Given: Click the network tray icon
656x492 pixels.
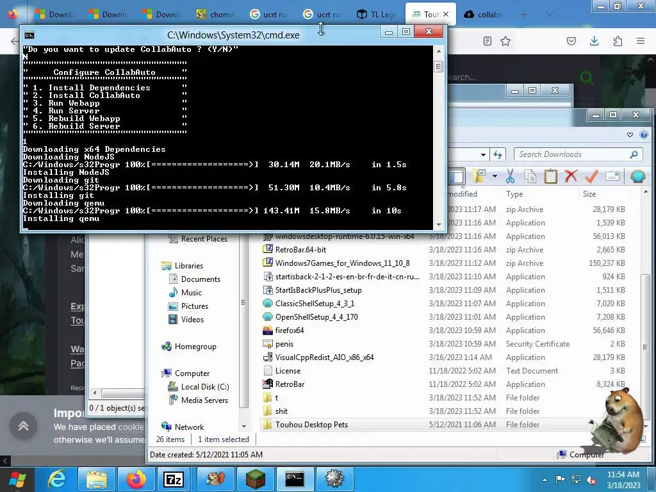Looking at the screenshot, I should tap(576, 480).
